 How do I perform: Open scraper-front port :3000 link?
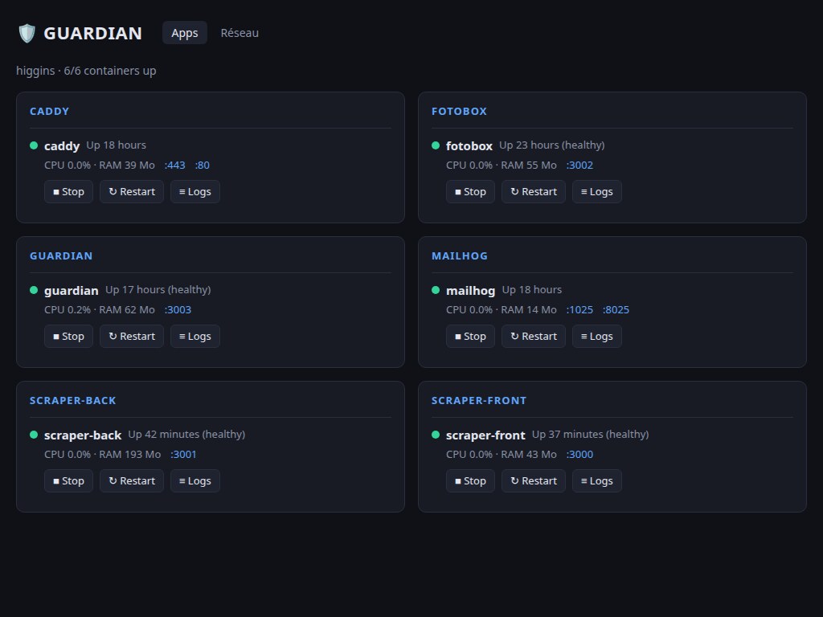(x=579, y=455)
